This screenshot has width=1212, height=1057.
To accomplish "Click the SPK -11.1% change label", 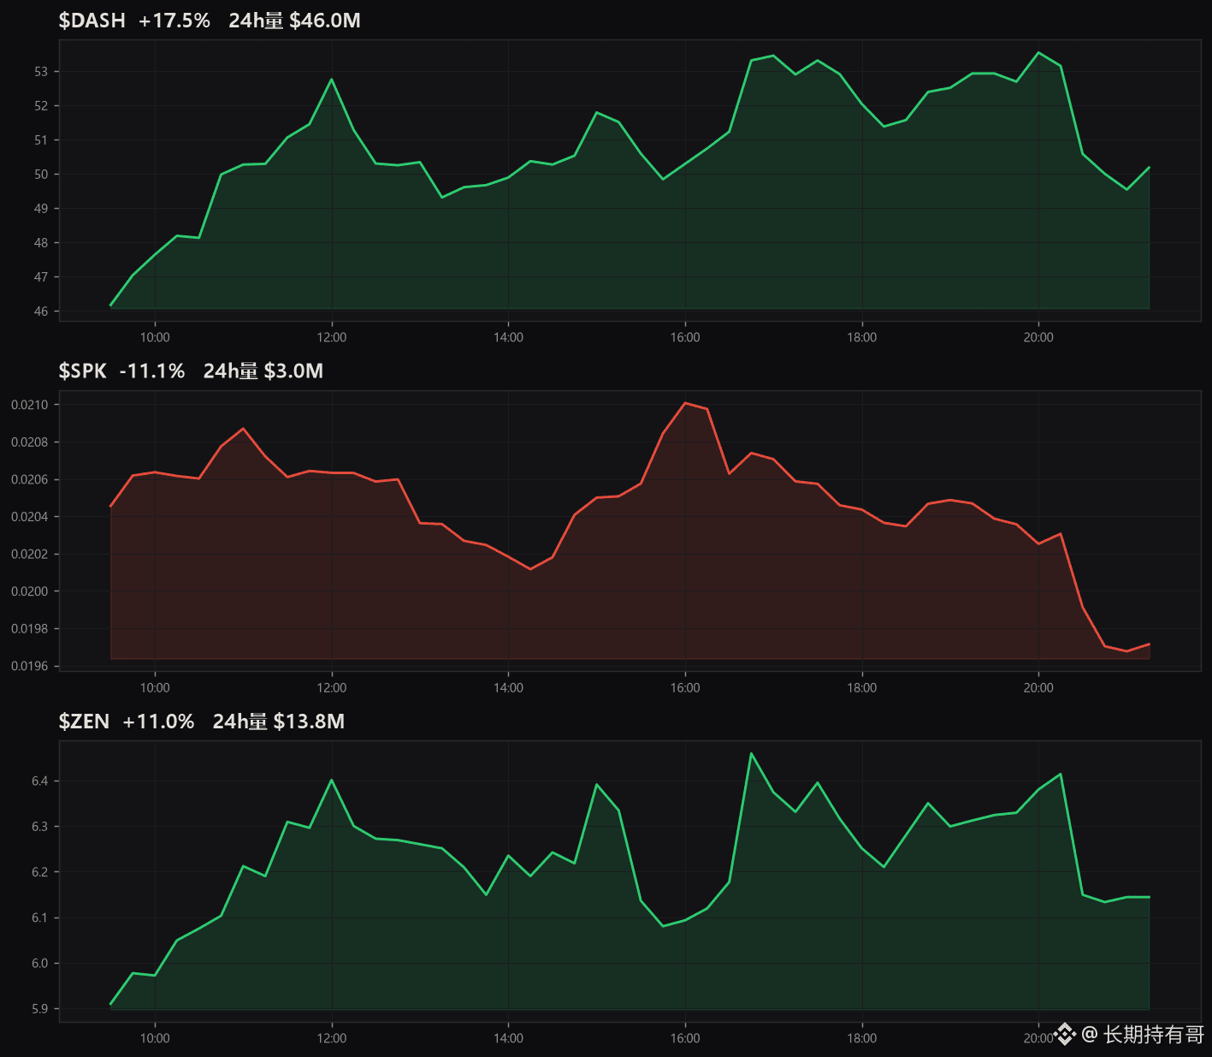I will [x=152, y=371].
